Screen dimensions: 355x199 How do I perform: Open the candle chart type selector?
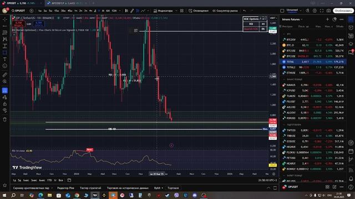click(126, 11)
